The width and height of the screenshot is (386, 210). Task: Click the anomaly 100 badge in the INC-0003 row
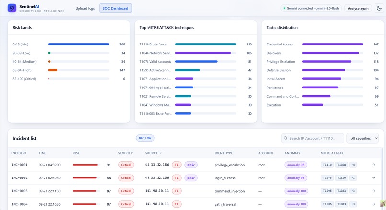point(296,191)
